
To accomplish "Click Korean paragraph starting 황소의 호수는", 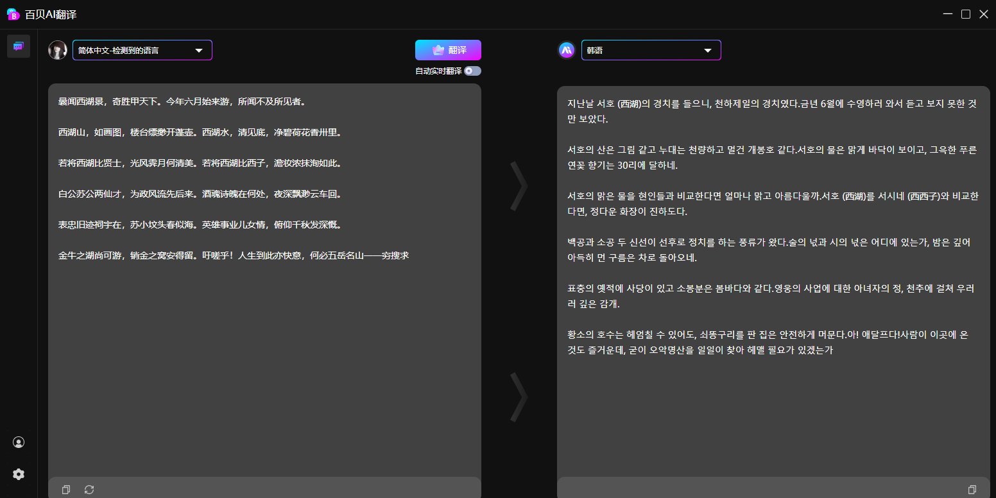I will (768, 343).
